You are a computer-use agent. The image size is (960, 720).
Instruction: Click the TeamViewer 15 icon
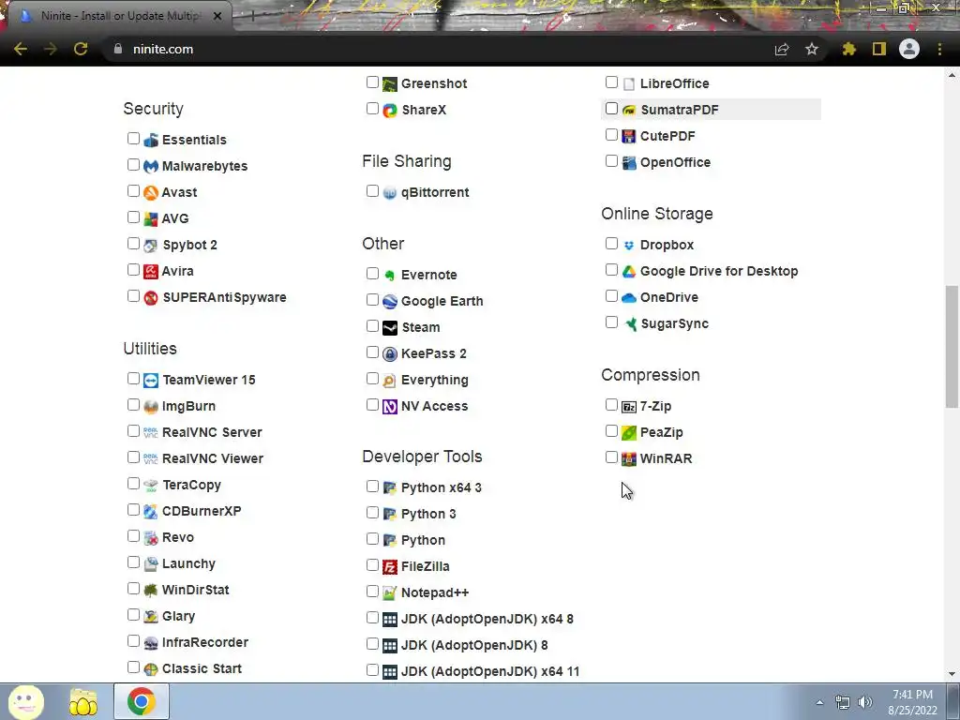tap(151, 381)
